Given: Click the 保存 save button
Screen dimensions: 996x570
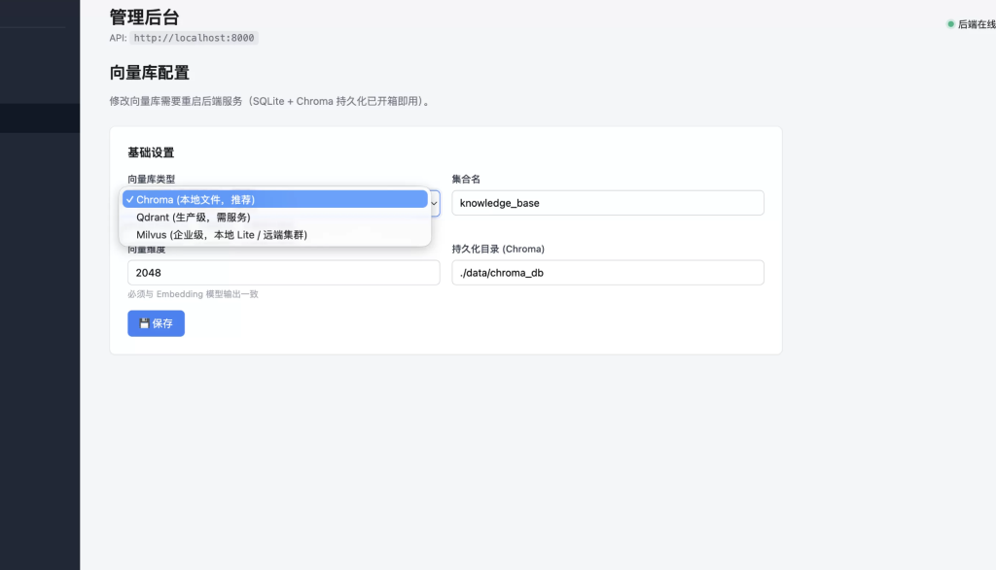Looking at the screenshot, I should (x=157, y=323).
